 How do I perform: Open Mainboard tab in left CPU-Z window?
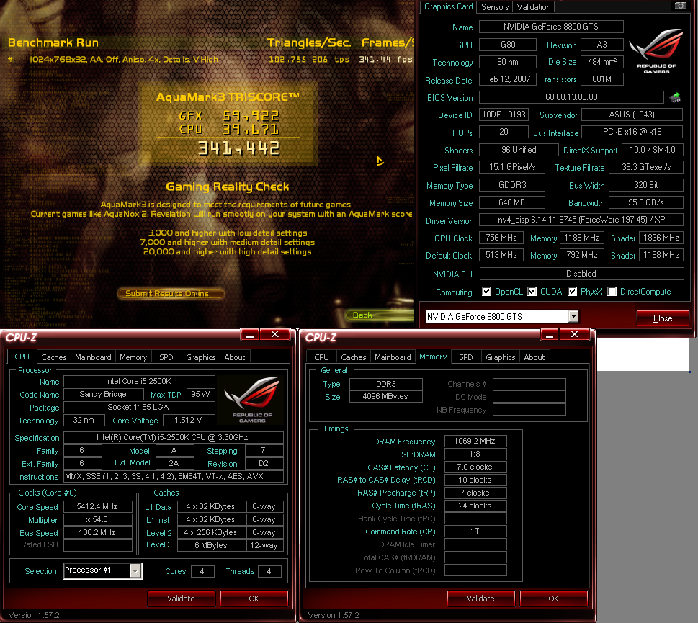93,357
